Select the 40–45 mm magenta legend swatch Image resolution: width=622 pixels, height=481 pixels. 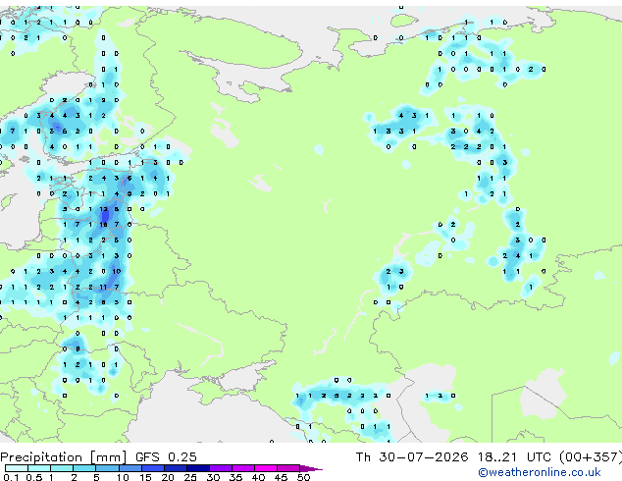pos(266,468)
